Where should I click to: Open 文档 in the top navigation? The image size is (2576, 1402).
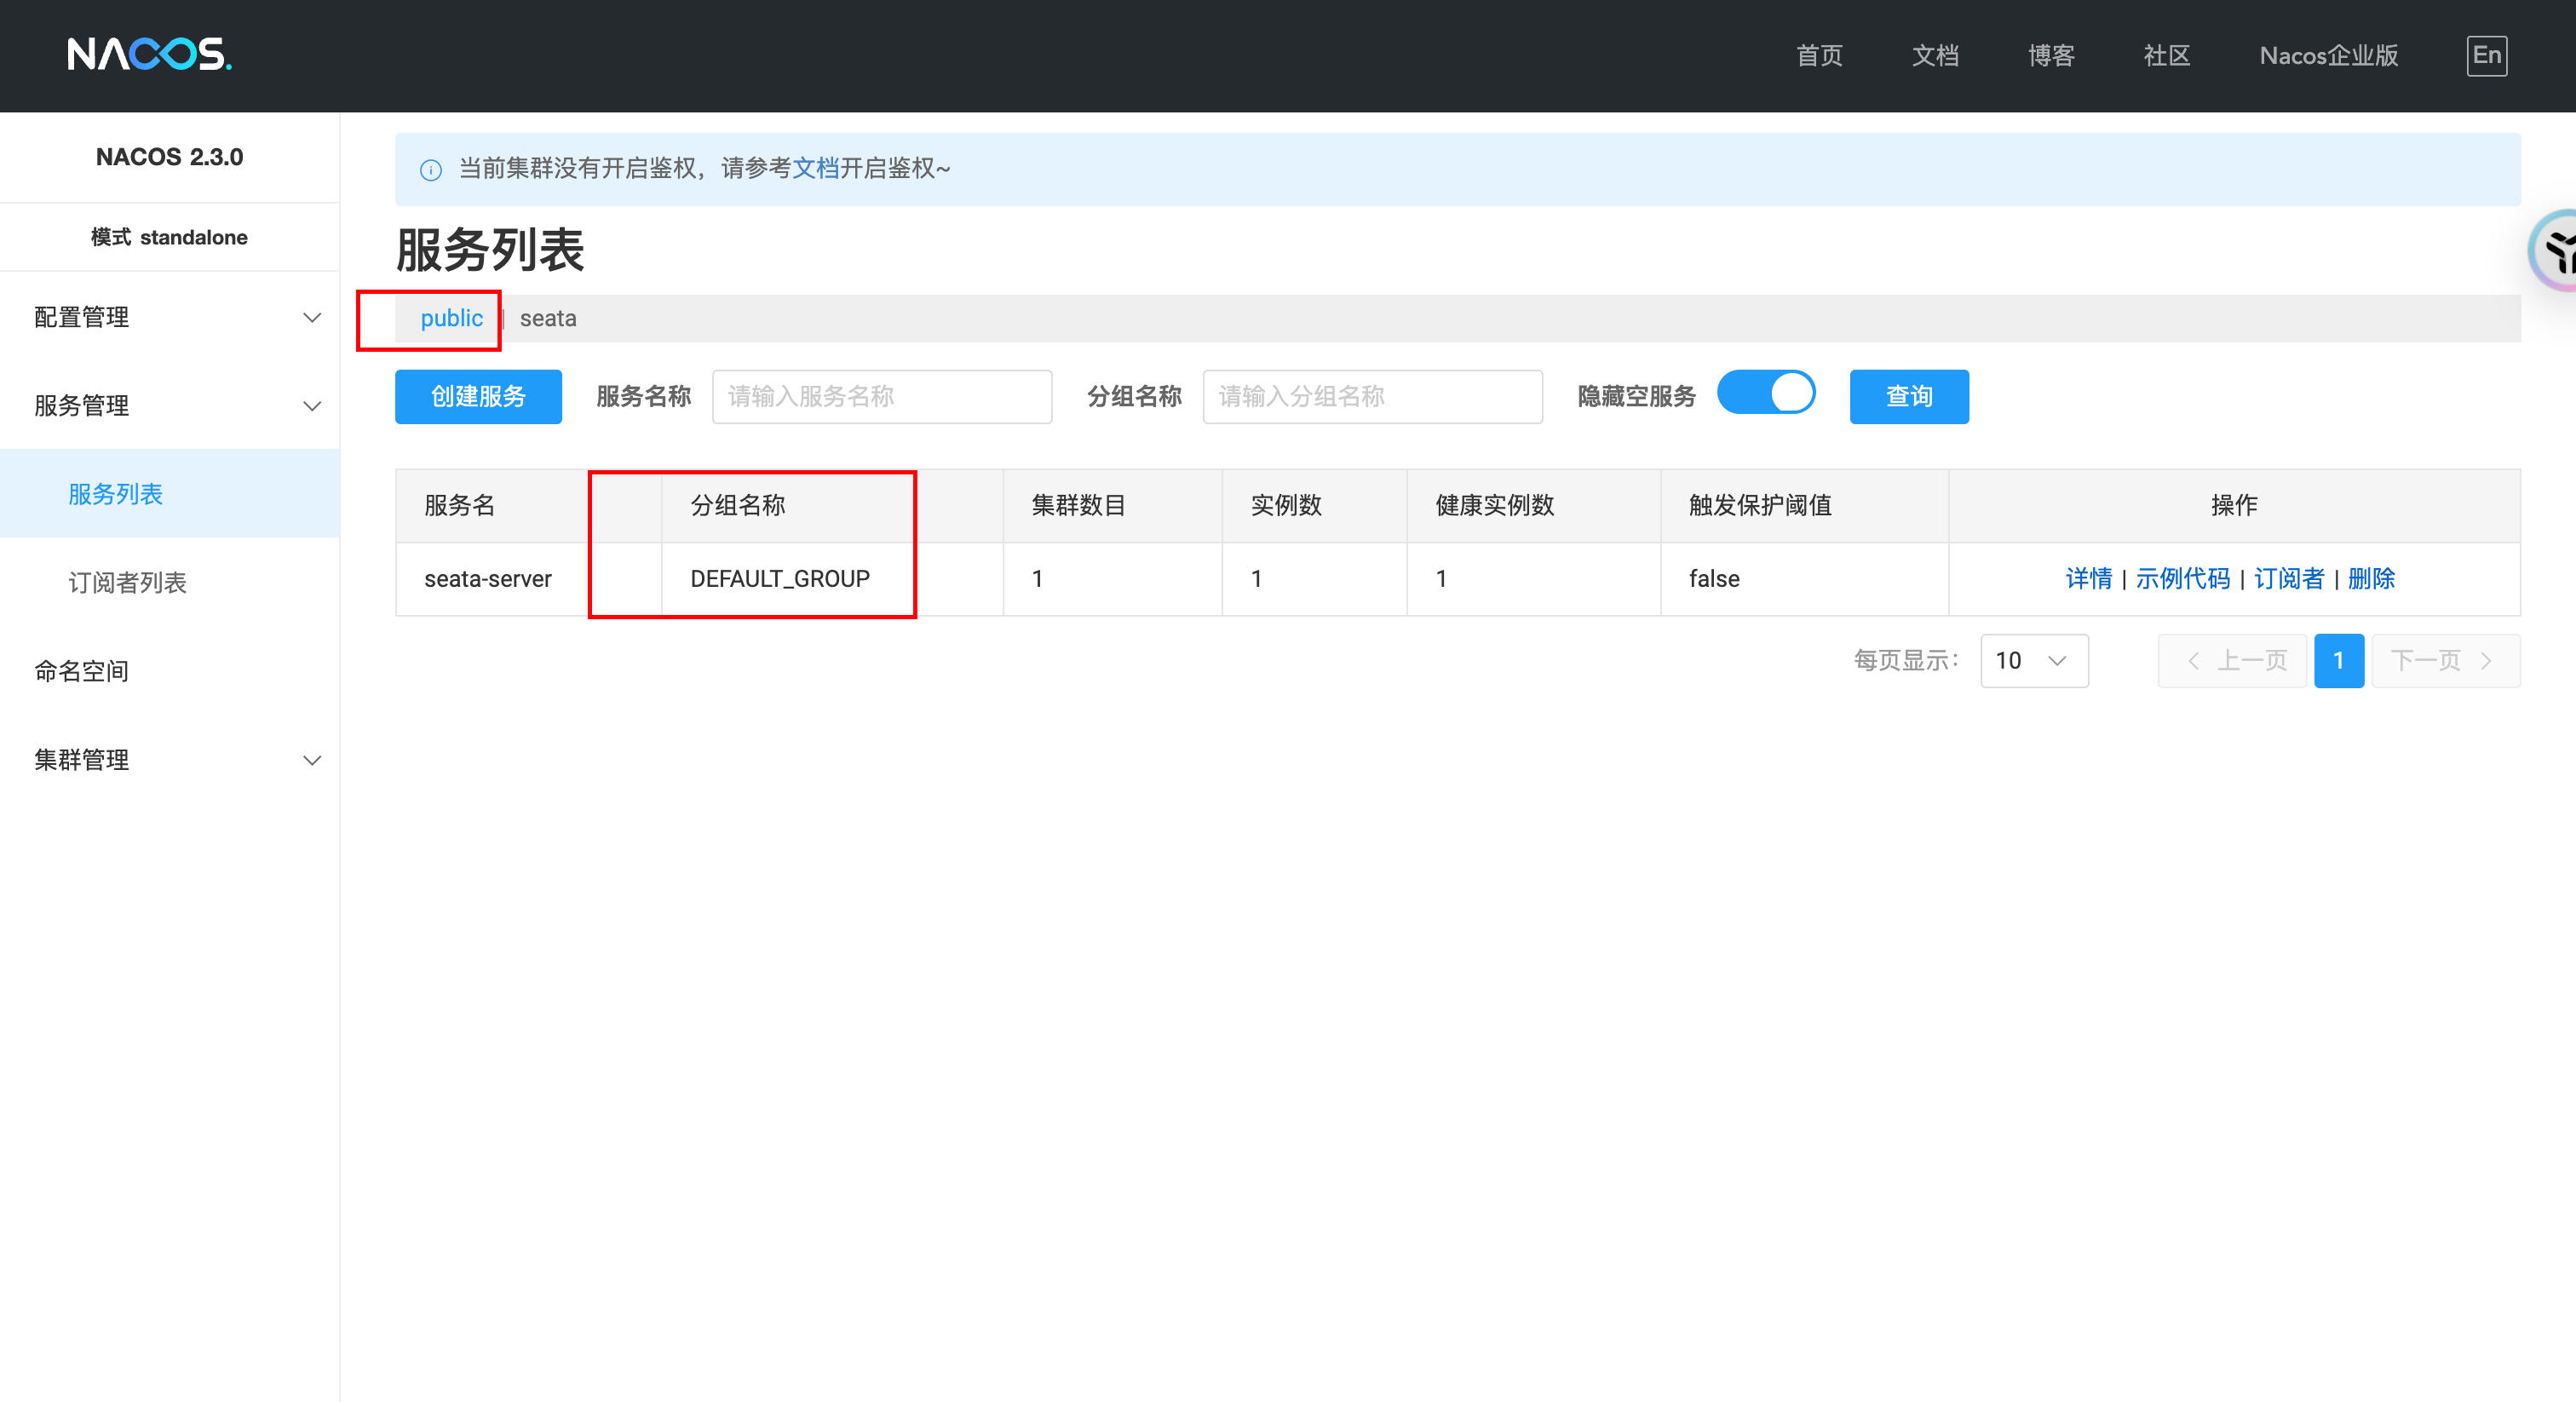[1935, 55]
